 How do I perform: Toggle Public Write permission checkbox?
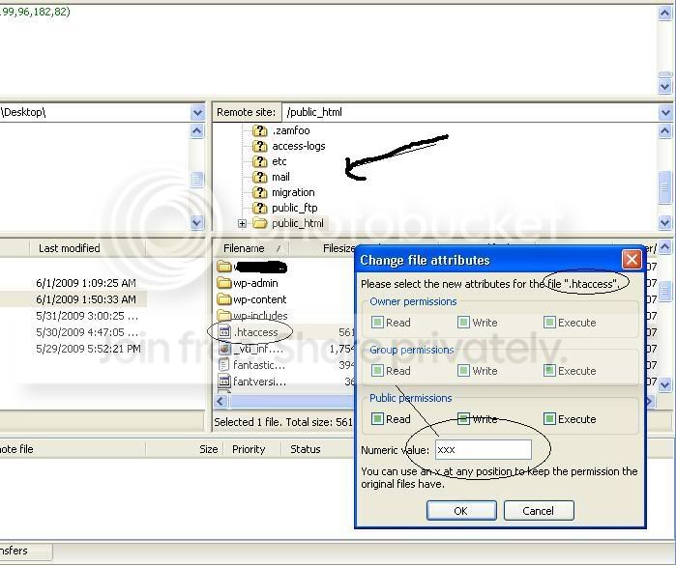pos(463,419)
